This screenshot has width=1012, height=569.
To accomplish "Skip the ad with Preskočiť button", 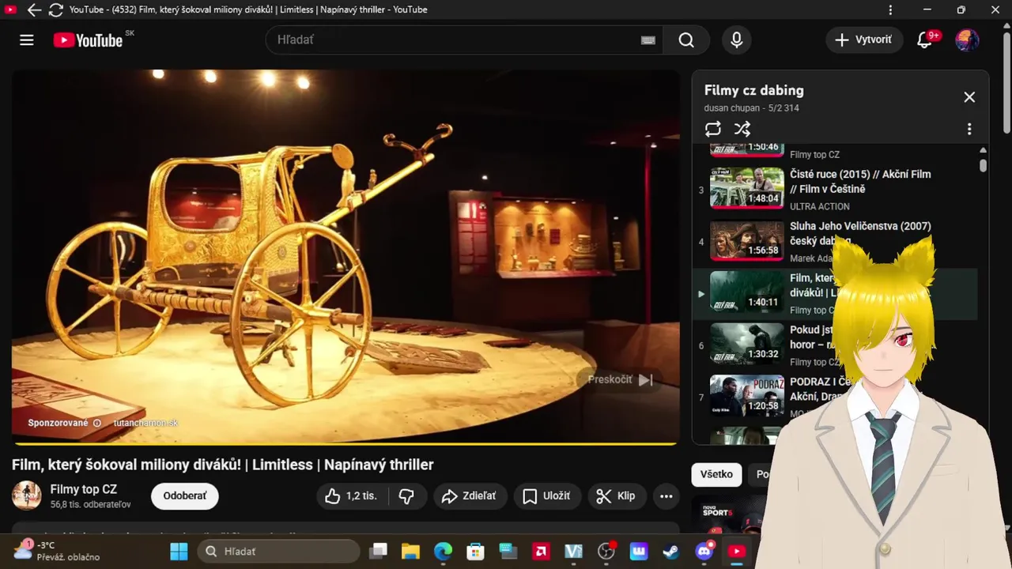I will [621, 379].
